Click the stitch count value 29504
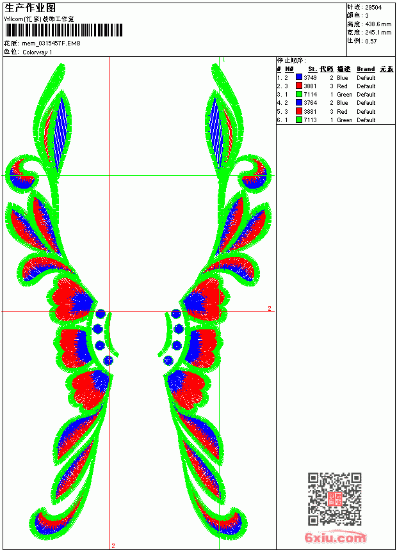This screenshot has height=550, width=397. point(373,8)
